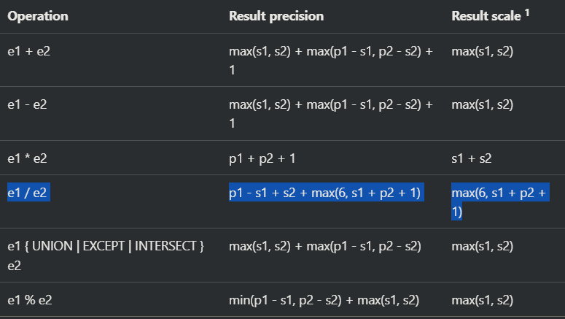Click max(s1, s2) scale in addition row
The height and width of the screenshot is (319, 565).
coord(483,52)
